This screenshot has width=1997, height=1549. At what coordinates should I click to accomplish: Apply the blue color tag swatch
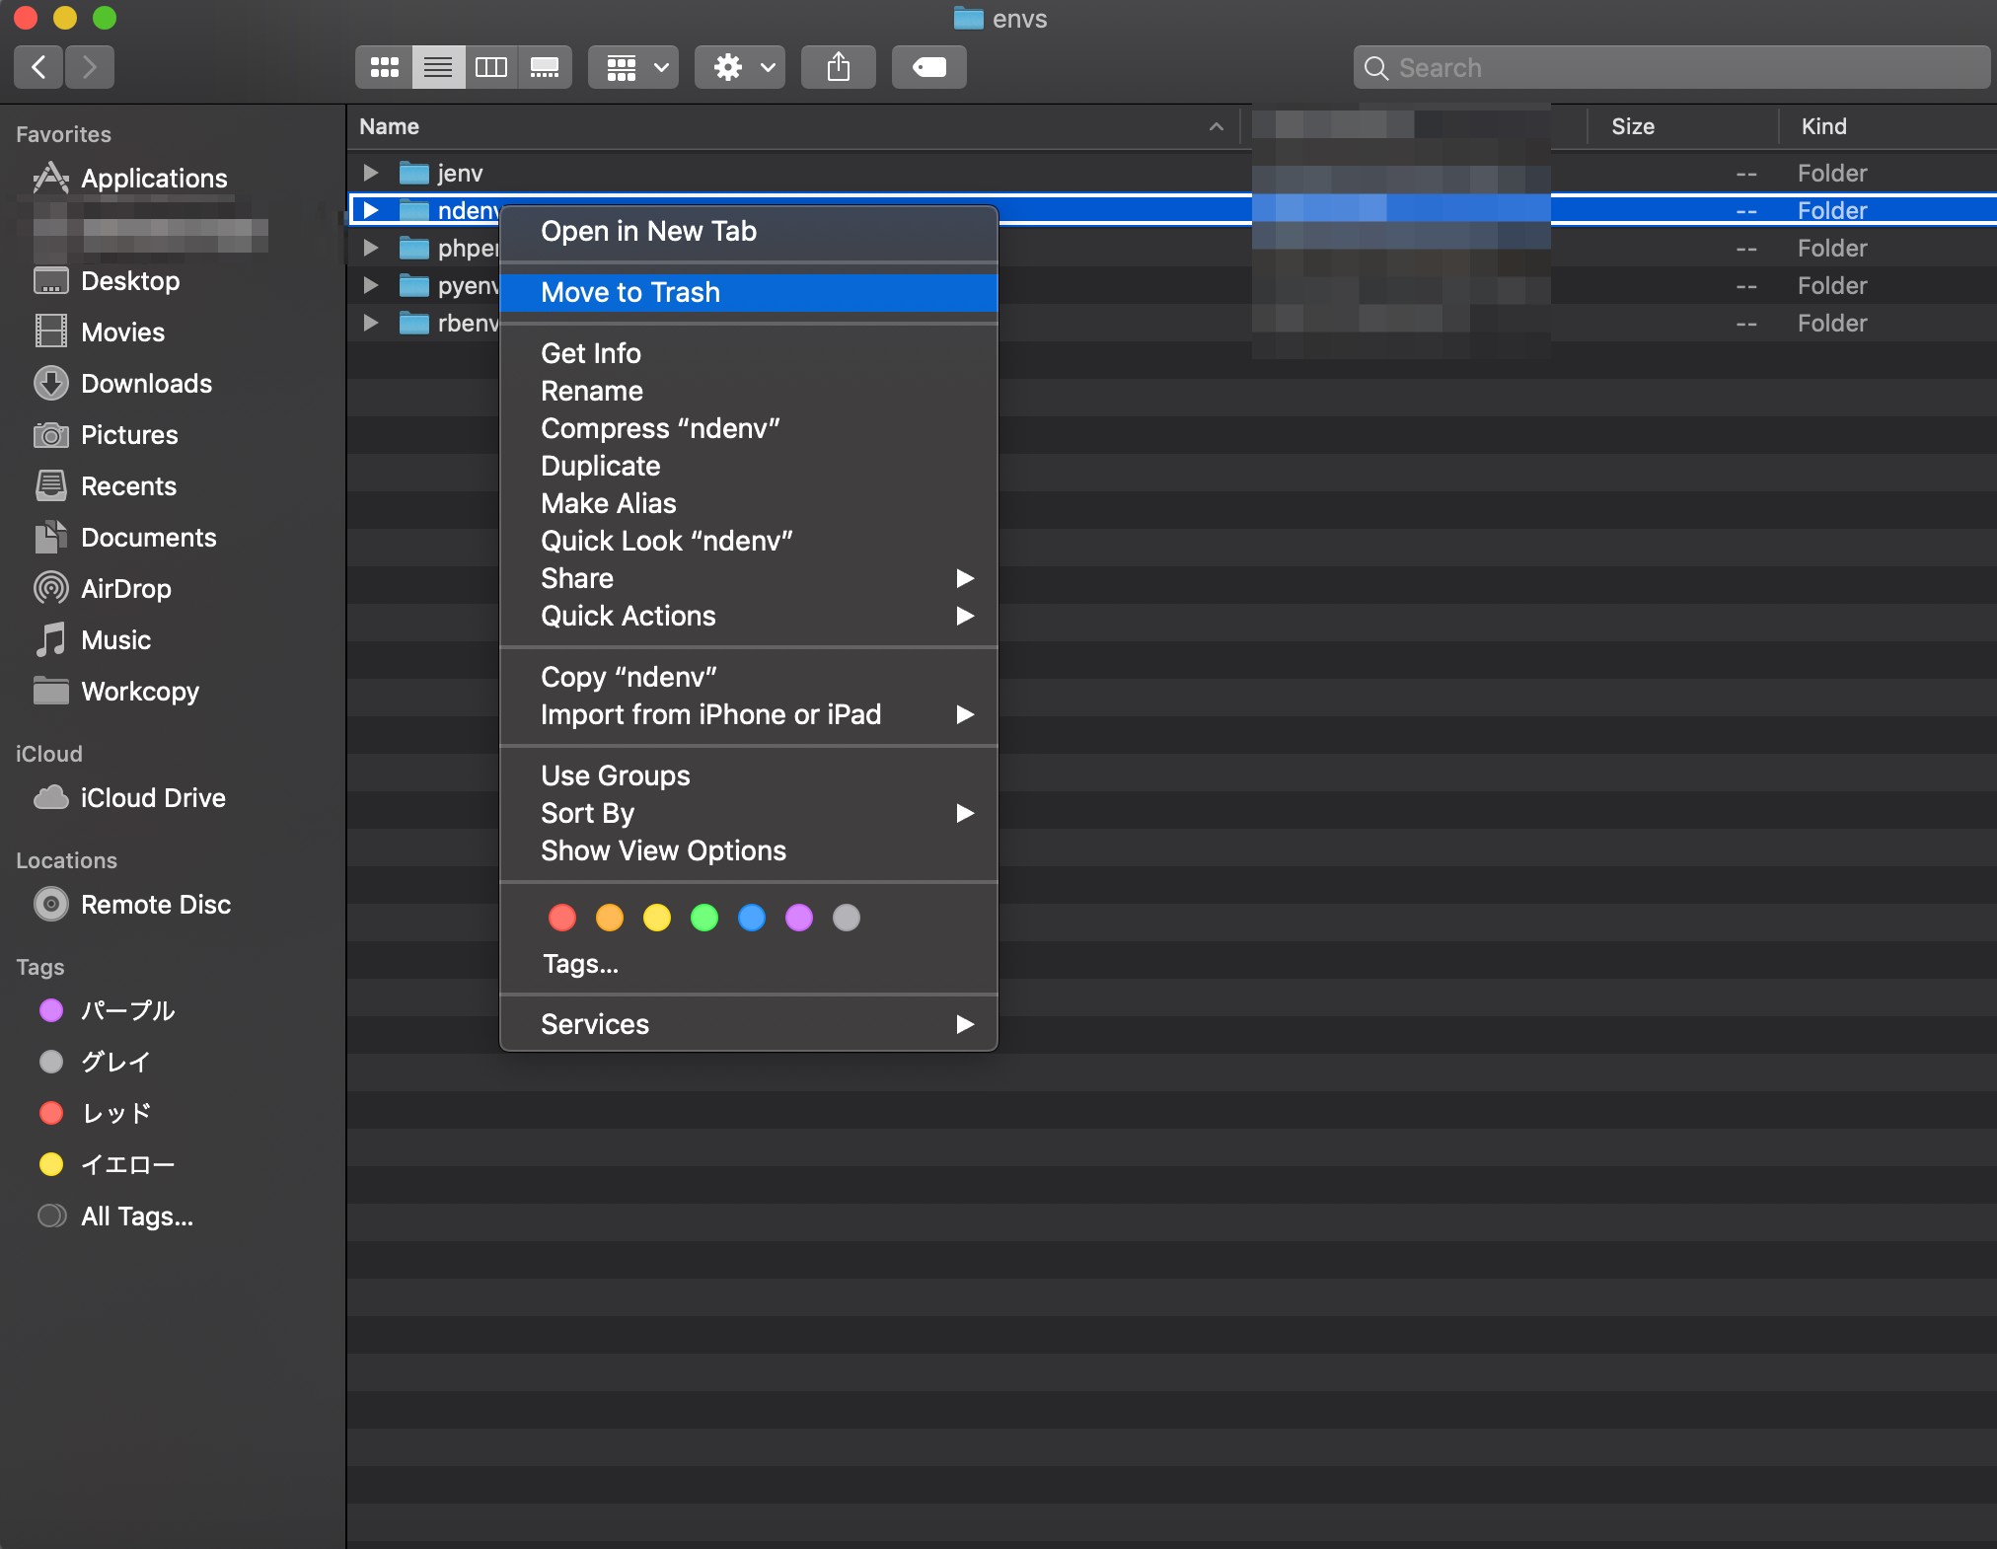pos(752,918)
